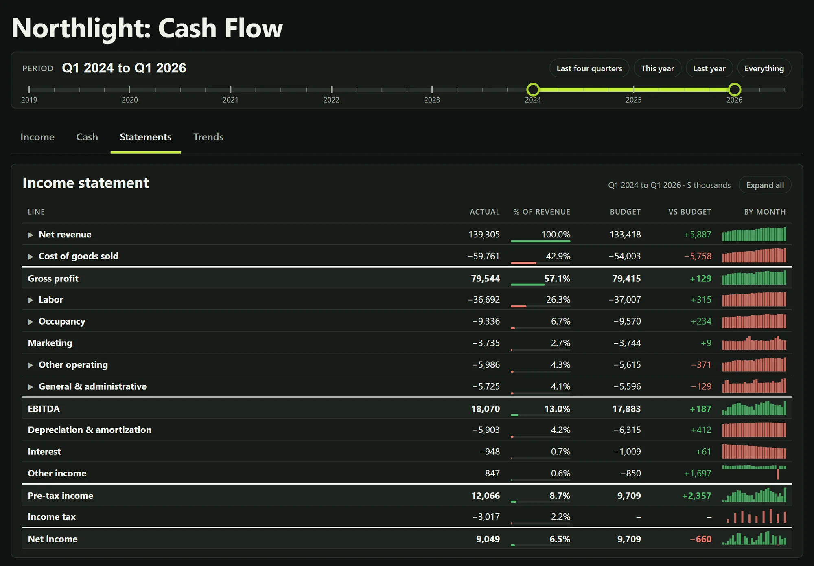814x566 pixels.
Task: Click the Interest by-month sparkline
Action: pos(754,451)
